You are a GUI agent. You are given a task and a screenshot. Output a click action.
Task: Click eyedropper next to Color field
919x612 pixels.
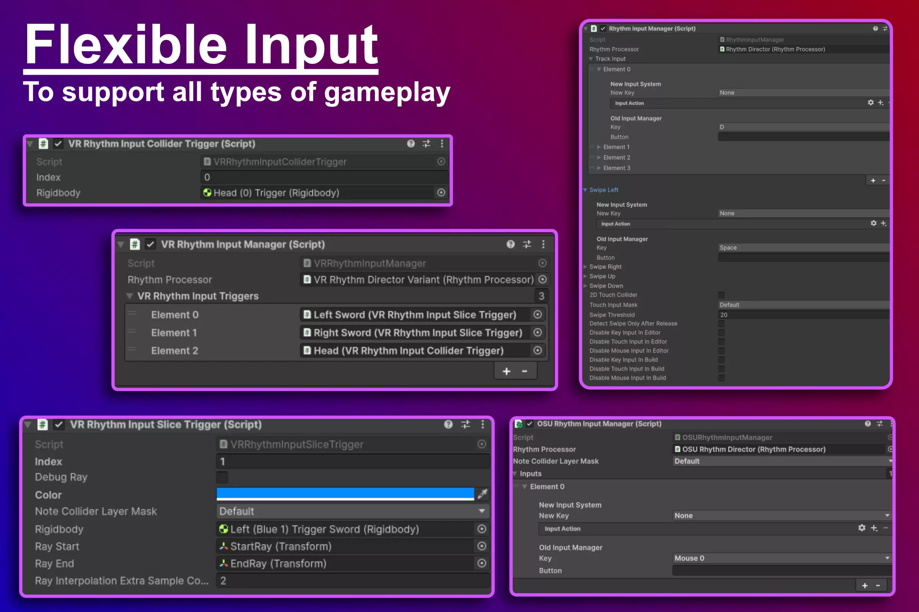(482, 494)
